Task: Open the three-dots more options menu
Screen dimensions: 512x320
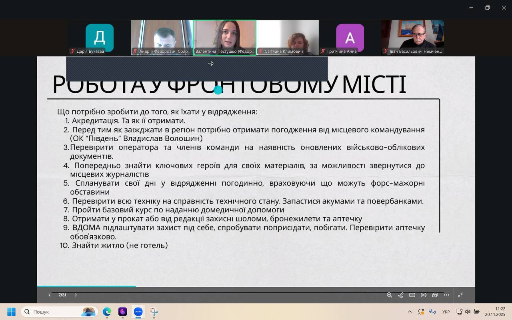Action: [x=446, y=295]
